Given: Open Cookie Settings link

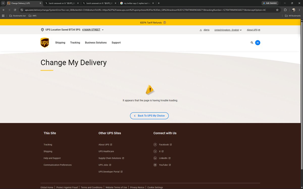Looking at the screenshot, I should click(155, 187).
